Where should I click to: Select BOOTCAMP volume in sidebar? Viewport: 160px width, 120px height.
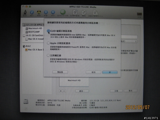pyautogui.click(x=33, y=32)
